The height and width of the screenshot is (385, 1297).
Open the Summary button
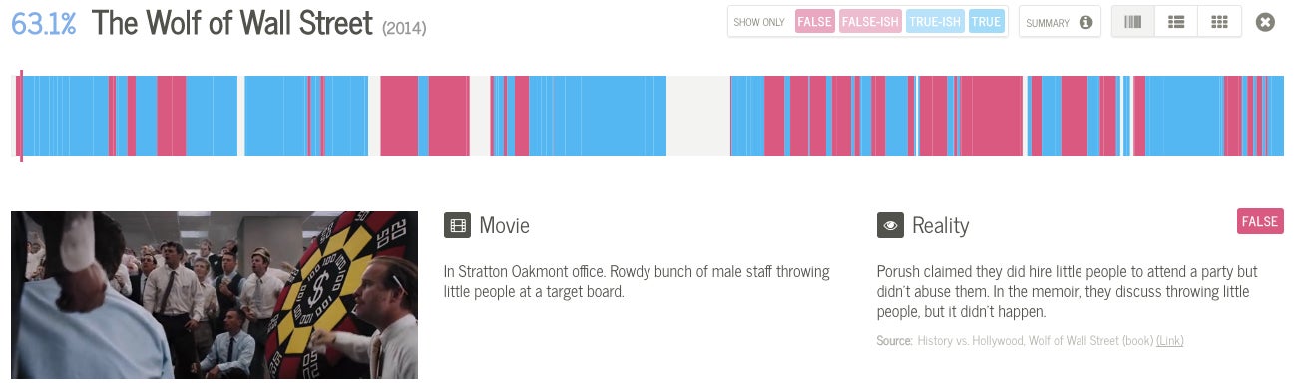[1060, 22]
